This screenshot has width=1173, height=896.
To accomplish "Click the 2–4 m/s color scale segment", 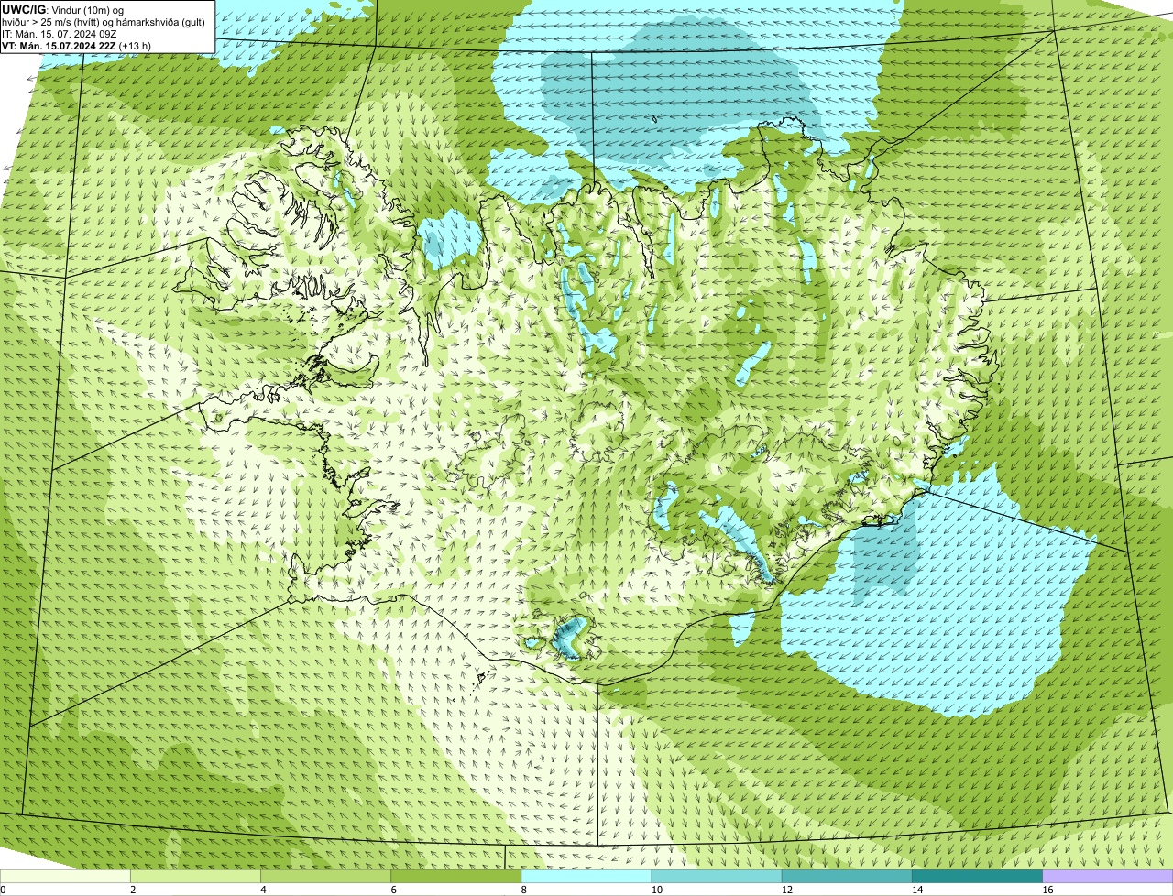I will [x=195, y=877].
